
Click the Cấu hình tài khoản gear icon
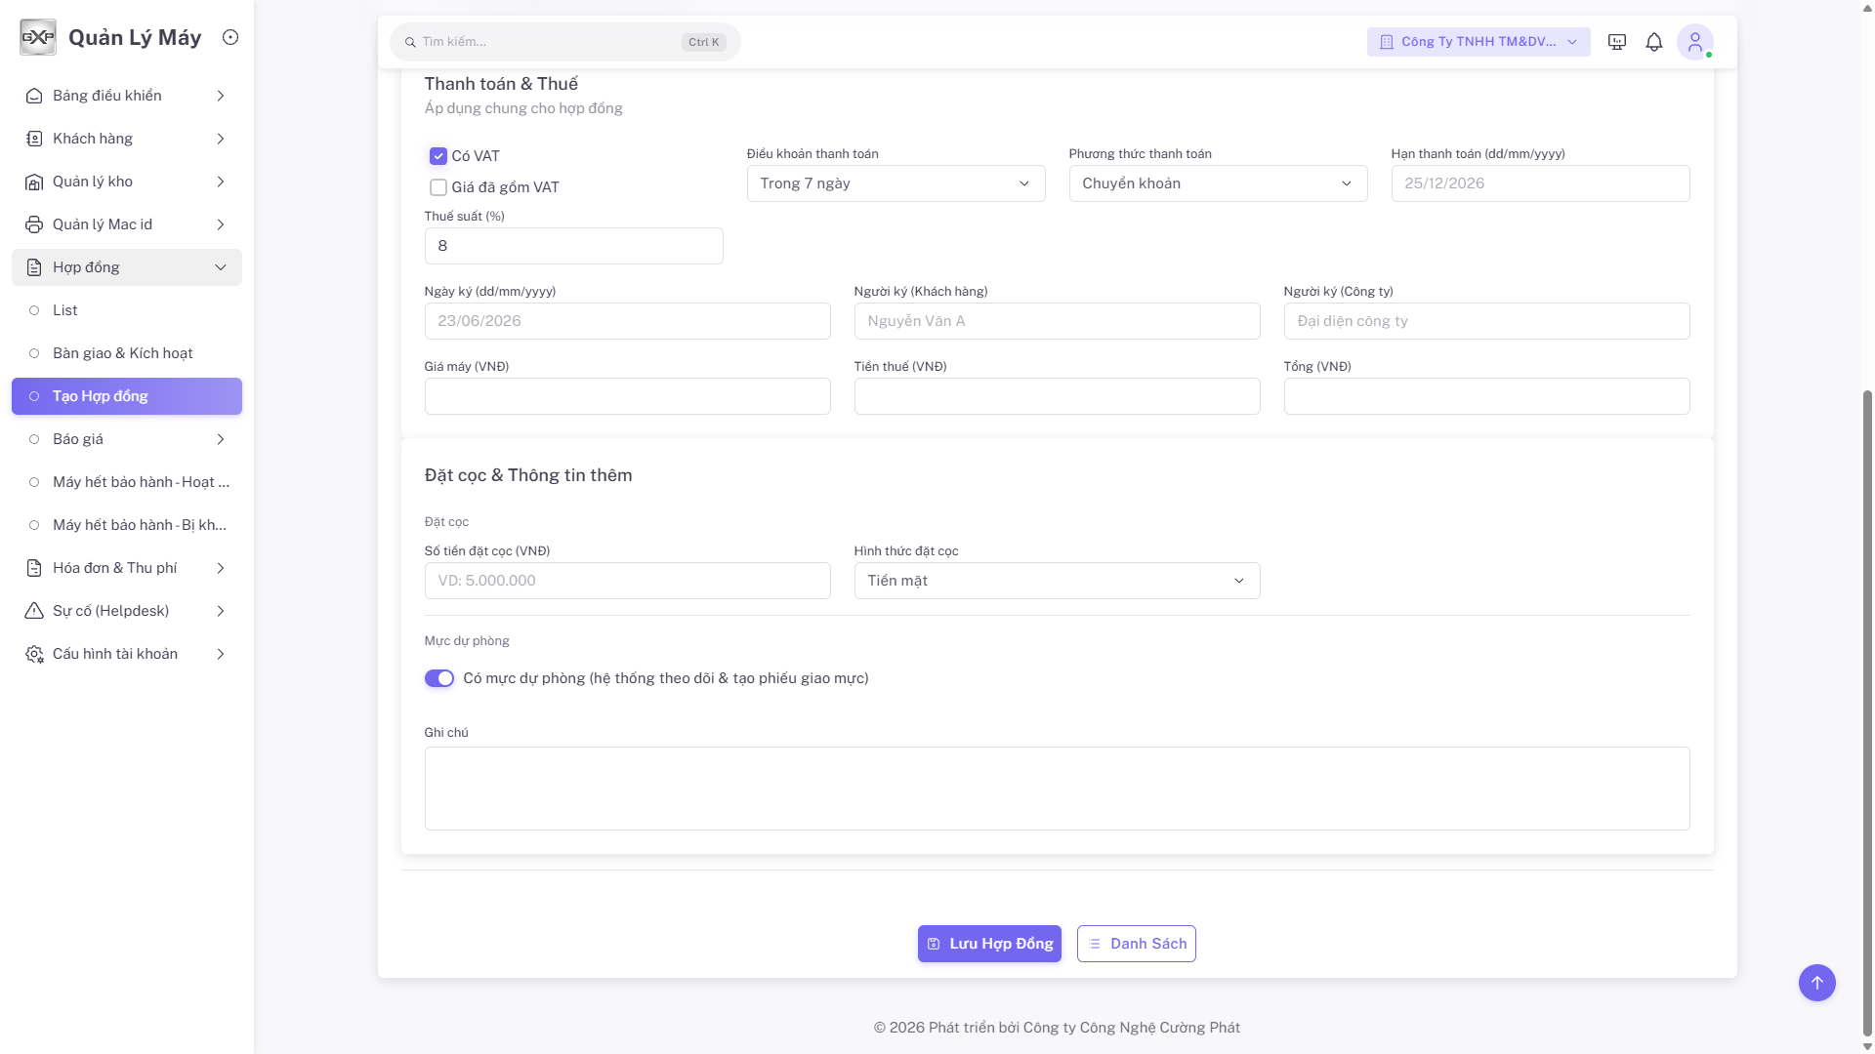[34, 654]
